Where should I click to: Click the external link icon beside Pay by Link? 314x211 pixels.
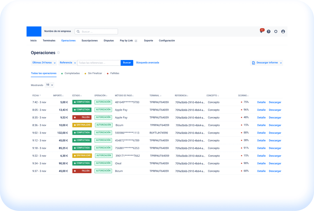pyautogui.click(x=136, y=41)
